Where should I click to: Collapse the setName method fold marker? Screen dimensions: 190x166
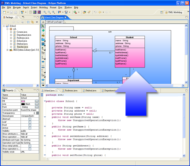45,117
